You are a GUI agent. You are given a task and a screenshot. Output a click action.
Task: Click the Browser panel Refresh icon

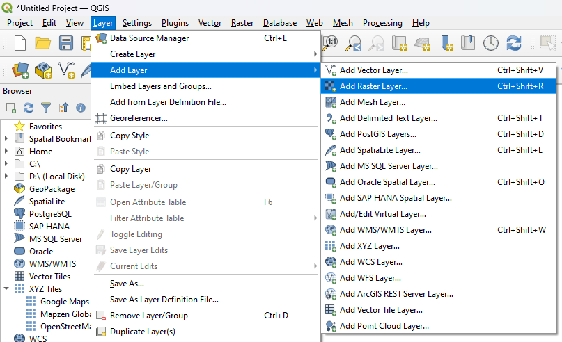point(29,107)
